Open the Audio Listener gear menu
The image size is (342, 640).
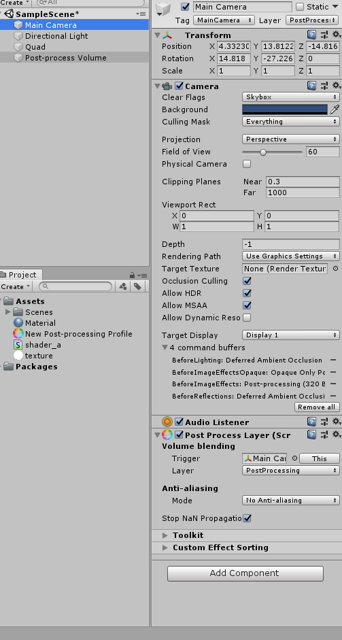click(x=337, y=422)
